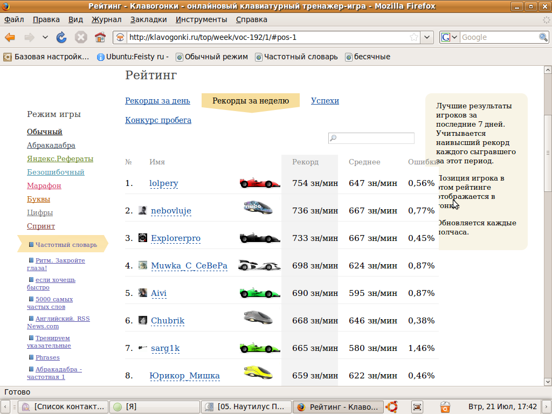
Task: Open the search engine selector dropdown
Action: 450,37
